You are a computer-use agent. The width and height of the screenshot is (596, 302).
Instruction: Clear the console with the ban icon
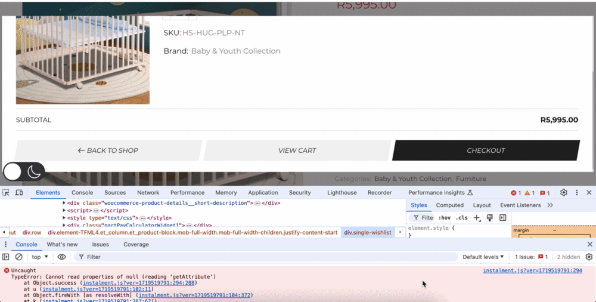[18, 257]
